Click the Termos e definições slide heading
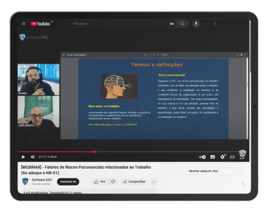267x213 pixels. tap(157, 65)
